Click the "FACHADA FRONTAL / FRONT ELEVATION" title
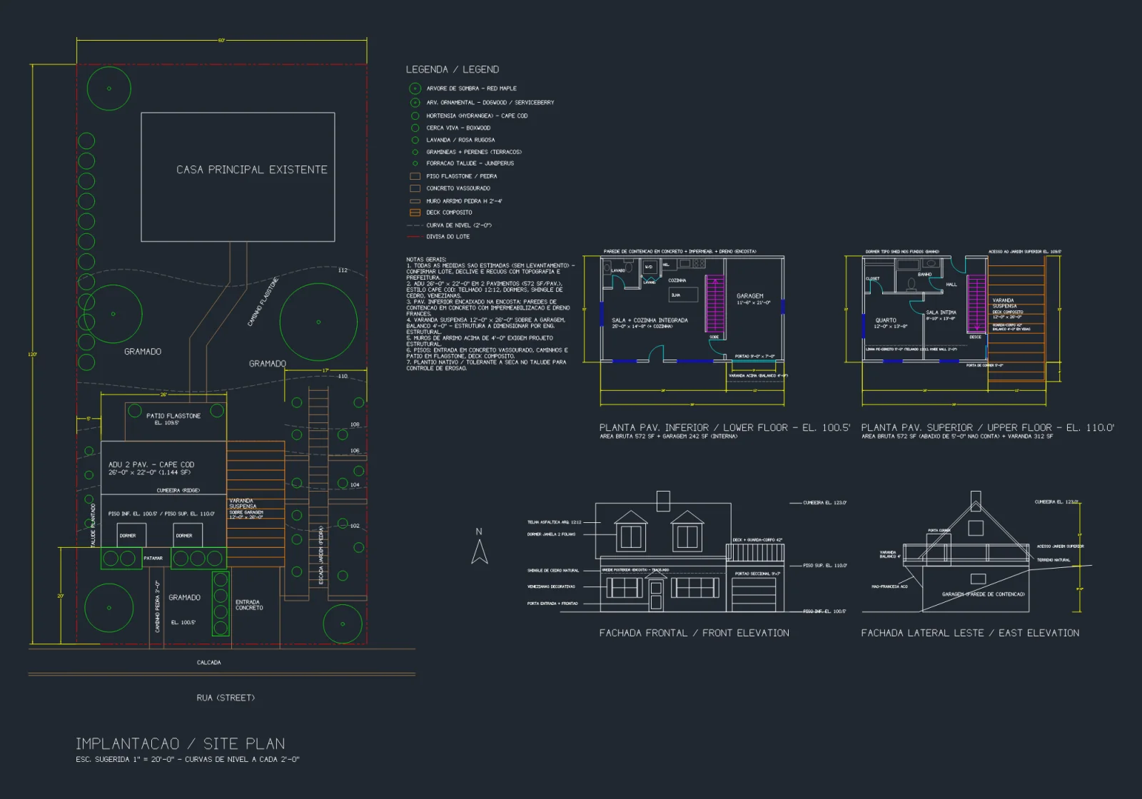Screen dimensions: 1142x799 [x=694, y=633]
